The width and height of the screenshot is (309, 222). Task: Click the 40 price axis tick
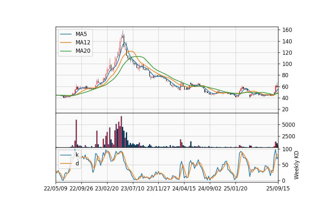[x=286, y=98]
